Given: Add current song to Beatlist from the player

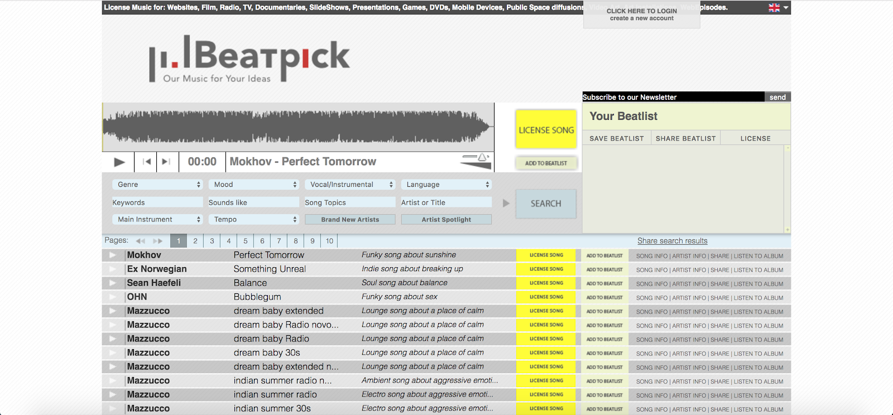Looking at the screenshot, I should pos(546,163).
